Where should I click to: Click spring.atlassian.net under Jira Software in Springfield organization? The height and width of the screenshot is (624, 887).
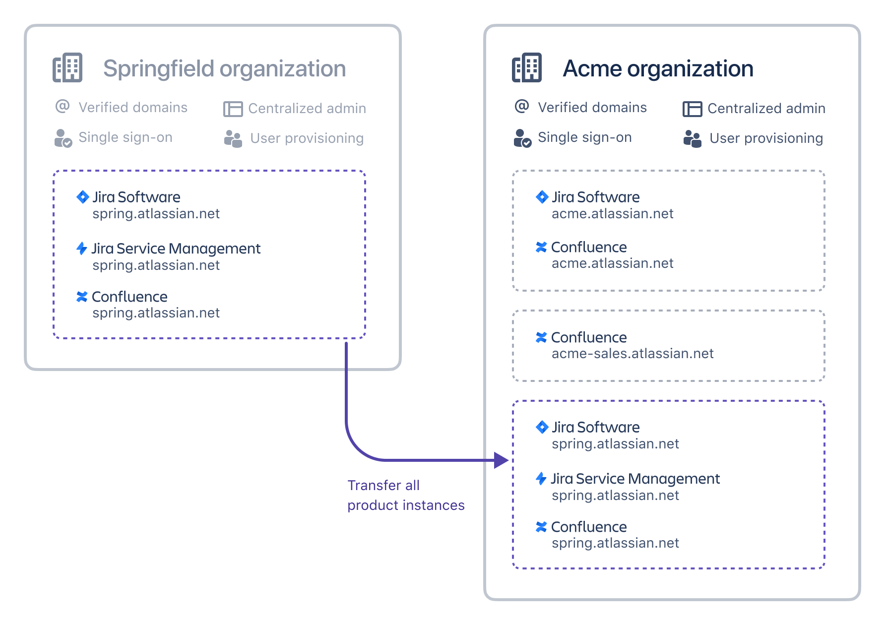pos(156,214)
